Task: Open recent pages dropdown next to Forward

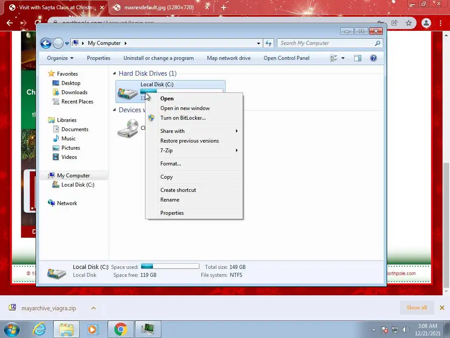Action: pos(67,44)
